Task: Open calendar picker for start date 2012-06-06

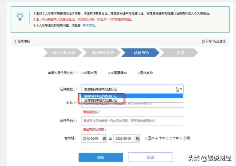Action: (x=104, y=138)
